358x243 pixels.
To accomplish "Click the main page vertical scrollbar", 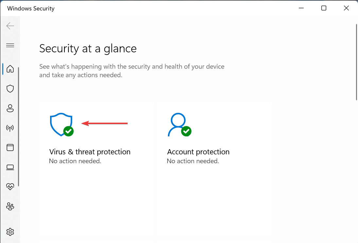I will tap(356, 62).
